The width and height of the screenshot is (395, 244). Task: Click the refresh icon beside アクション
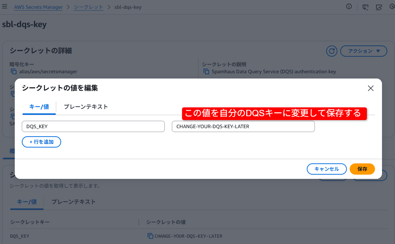(x=331, y=51)
